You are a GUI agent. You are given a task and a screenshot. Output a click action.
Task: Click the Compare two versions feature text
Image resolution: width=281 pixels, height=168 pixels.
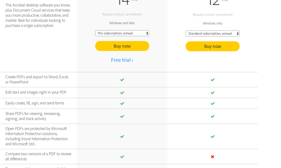(38, 156)
